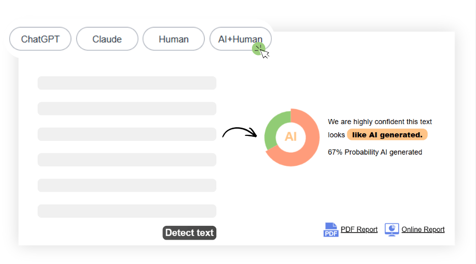Click the AI donut chart
Image resolution: width=476 pixels, height=264 pixels.
tap(291, 137)
